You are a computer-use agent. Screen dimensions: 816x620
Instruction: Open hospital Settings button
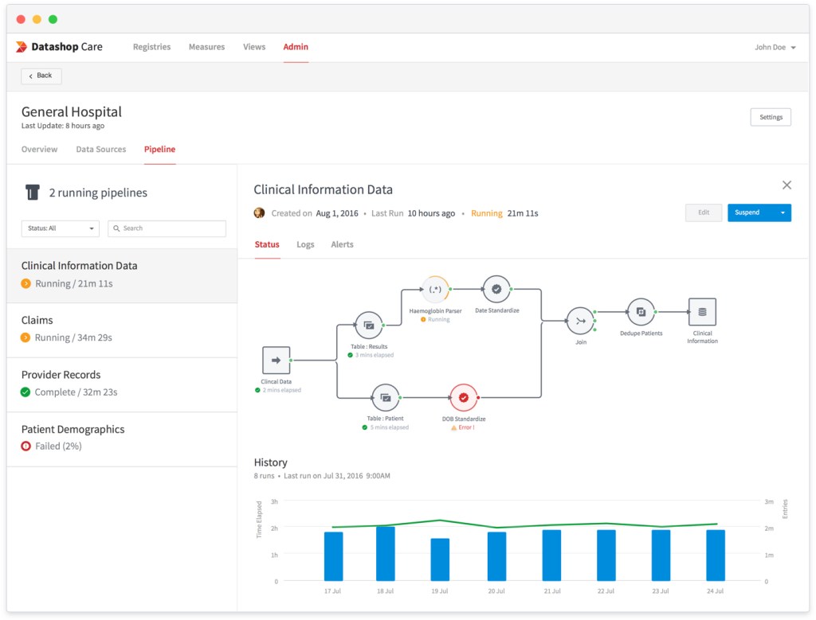pos(770,117)
